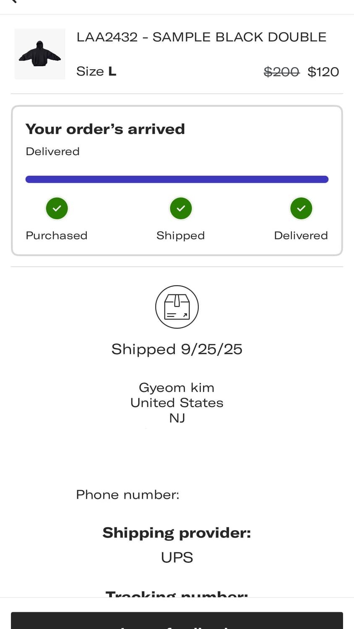Screen dimensions: 354x629
Task: Tap the green Shipped checkmark icon
Action: point(181,208)
